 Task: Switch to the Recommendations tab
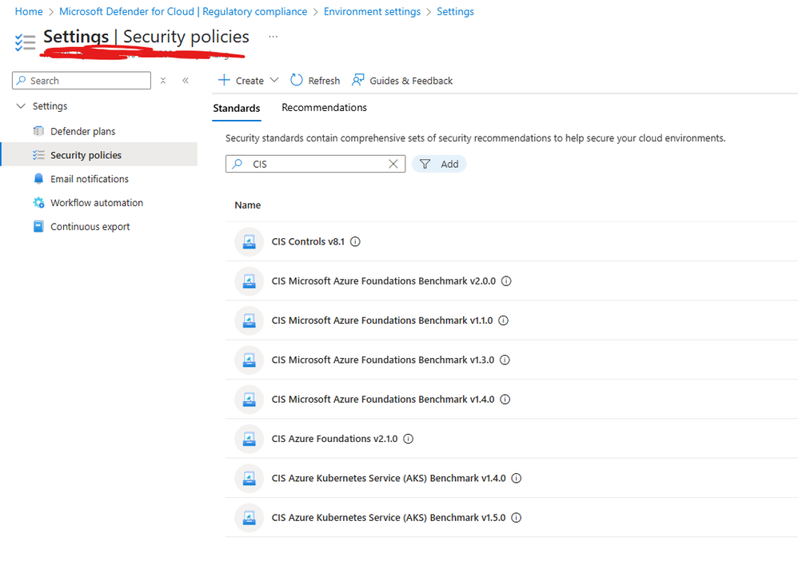pos(324,108)
